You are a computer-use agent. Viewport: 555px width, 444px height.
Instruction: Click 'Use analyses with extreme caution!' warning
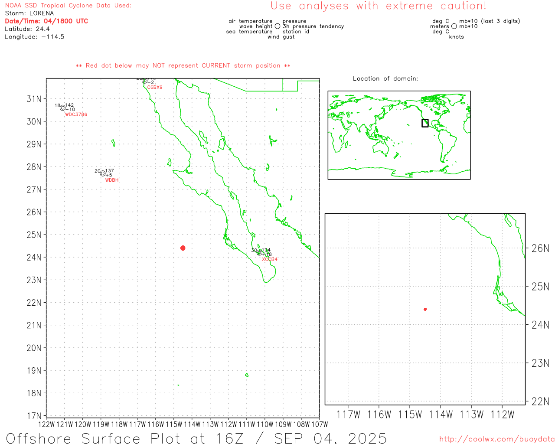[x=379, y=6]
